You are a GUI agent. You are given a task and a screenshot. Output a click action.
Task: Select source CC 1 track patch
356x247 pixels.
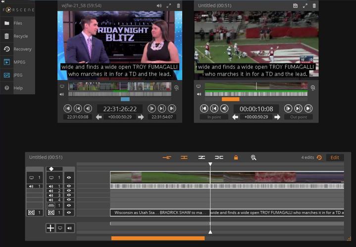[x=35, y=212]
